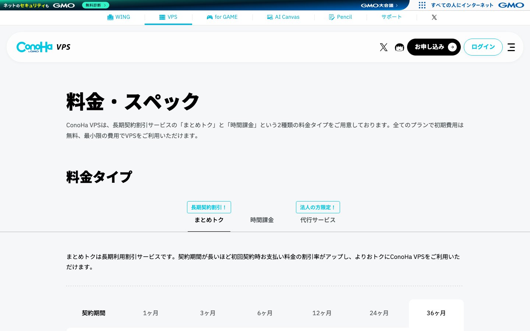The height and width of the screenshot is (331, 530).
Task: Switch to the 代行サービス tab
Action: coord(318,220)
